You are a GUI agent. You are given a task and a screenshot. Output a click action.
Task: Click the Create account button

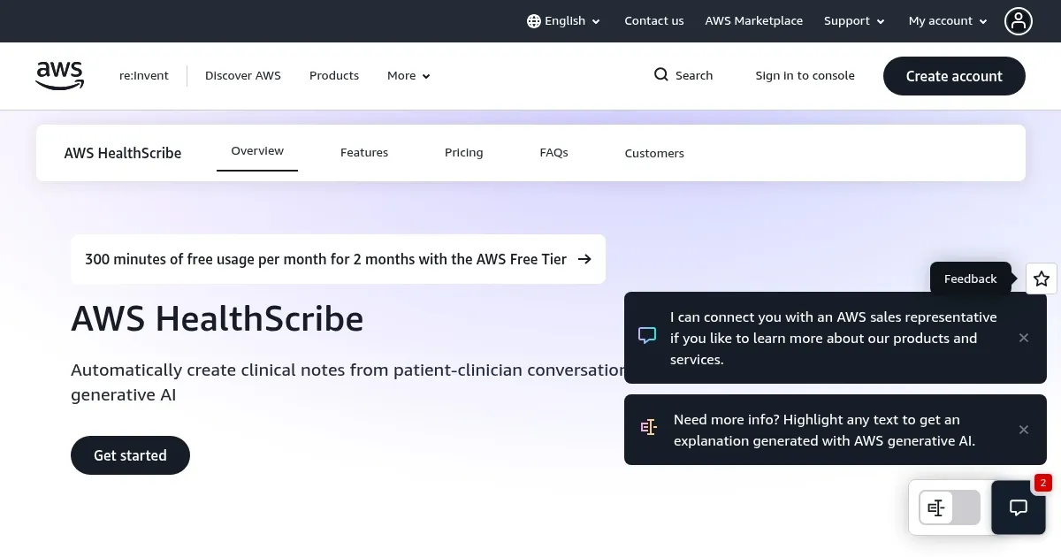[x=954, y=76]
